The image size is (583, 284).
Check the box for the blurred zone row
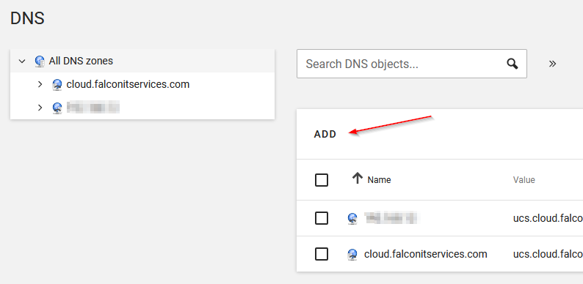[322, 218]
